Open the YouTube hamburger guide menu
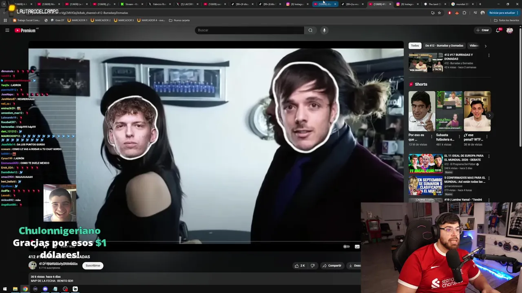 (x=7, y=30)
